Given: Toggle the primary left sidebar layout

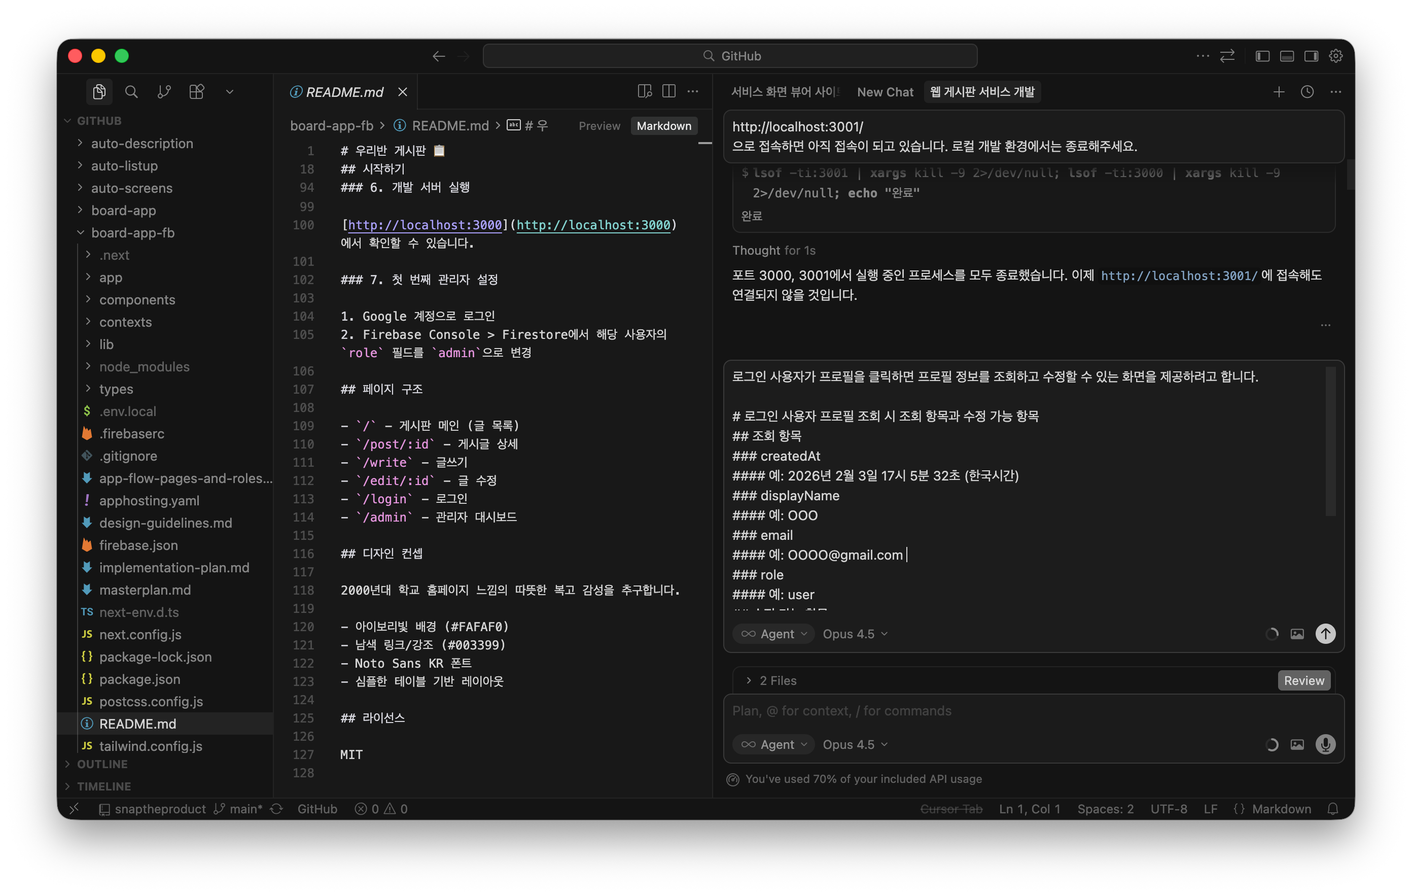Looking at the screenshot, I should click(1262, 56).
